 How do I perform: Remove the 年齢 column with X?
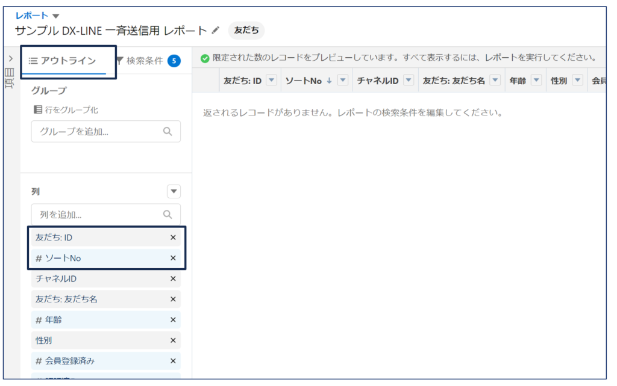[173, 320]
